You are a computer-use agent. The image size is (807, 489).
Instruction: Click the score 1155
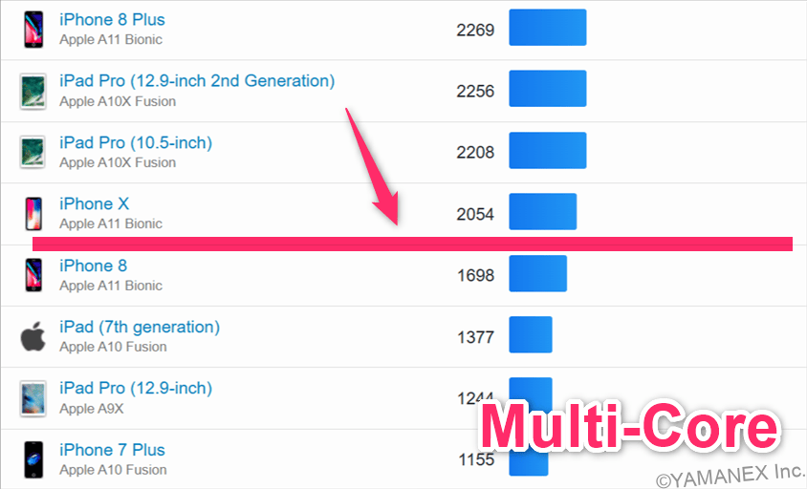tap(476, 459)
